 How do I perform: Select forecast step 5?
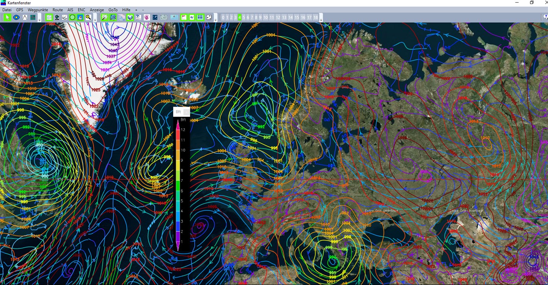pyautogui.click(x=244, y=17)
